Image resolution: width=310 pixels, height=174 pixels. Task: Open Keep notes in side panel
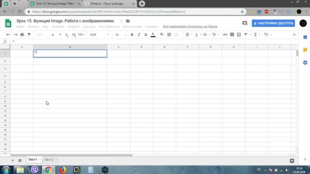tap(305, 50)
